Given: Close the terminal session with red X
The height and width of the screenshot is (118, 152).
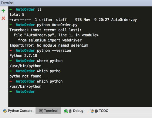Looking at the screenshot, I should coord(3,18).
